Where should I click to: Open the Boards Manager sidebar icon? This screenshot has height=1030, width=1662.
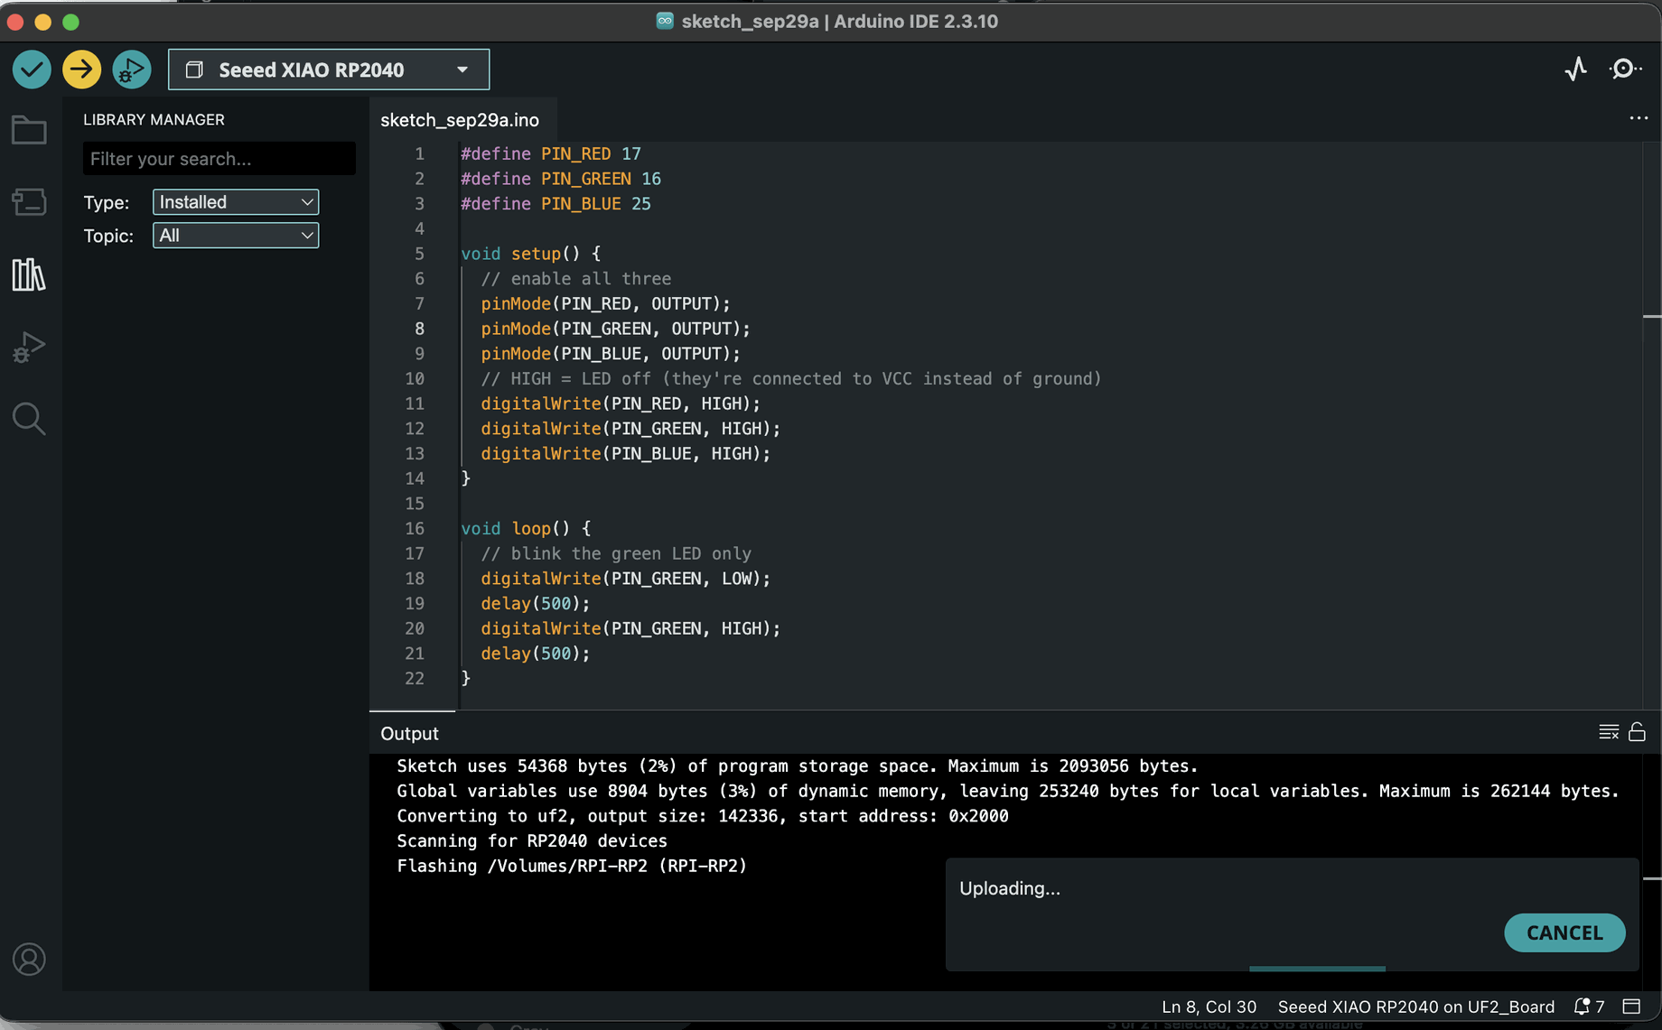29,202
